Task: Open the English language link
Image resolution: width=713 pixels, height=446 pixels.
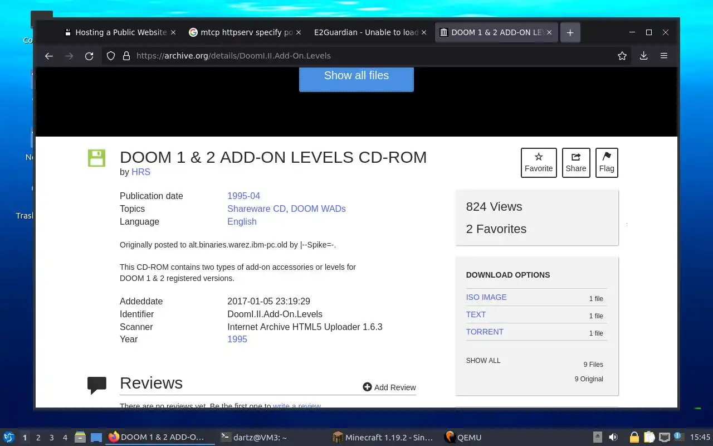Action: [x=242, y=222]
